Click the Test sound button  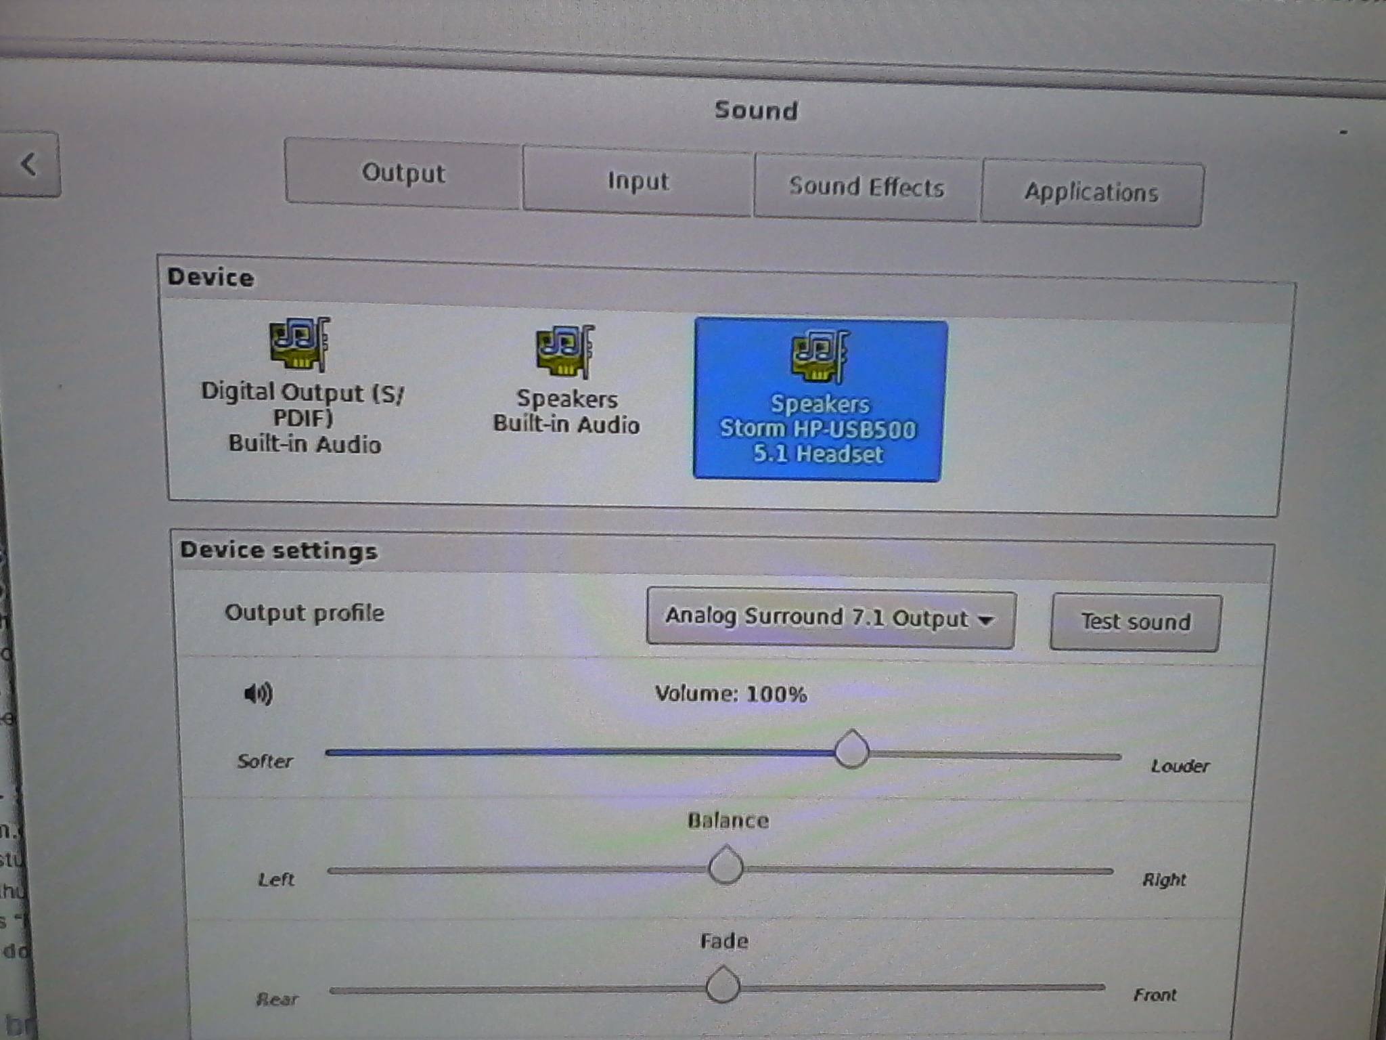pos(1136,622)
